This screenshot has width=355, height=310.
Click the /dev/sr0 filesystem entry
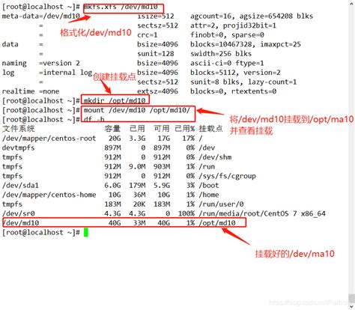pyautogui.click(x=18, y=213)
